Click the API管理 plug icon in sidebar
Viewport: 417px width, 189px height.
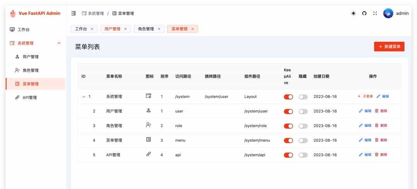pyautogui.click(x=17, y=97)
